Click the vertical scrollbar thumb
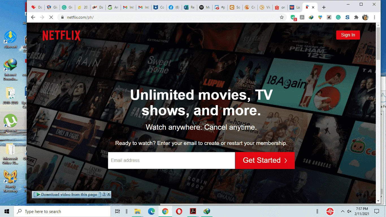 point(378,44)
